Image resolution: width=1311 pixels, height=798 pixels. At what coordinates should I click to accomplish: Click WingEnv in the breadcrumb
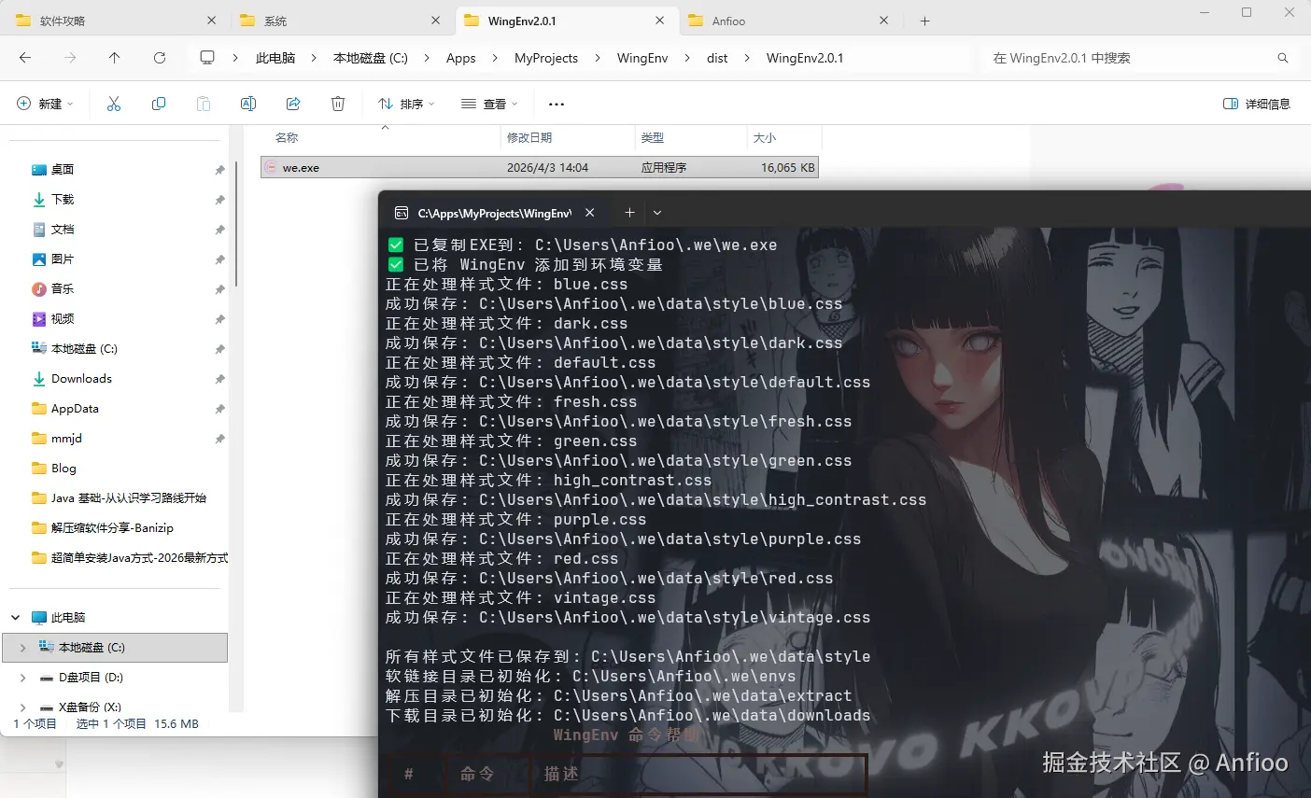[x=642, y=58]
